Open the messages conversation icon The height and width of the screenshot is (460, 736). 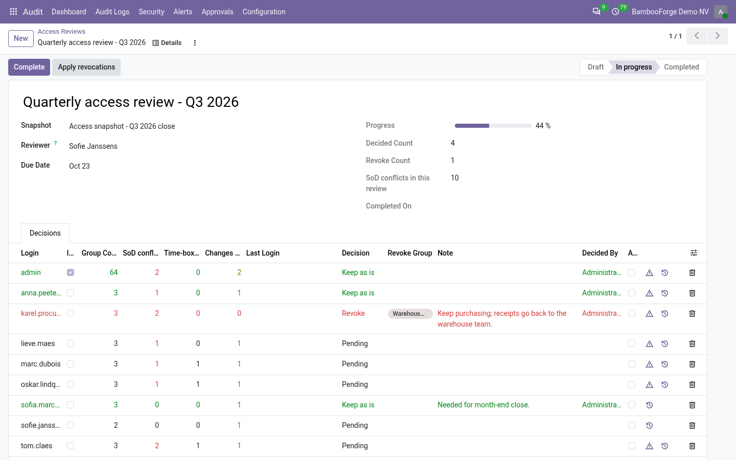pyautogui.click(x=596, y=12)
